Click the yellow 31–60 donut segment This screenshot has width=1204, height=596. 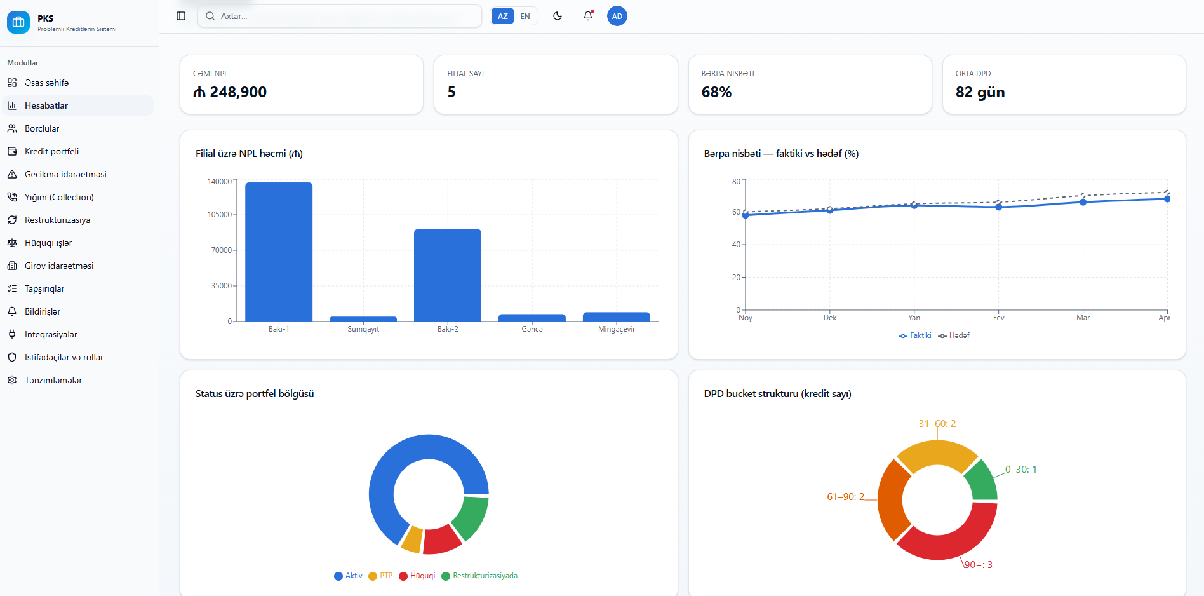(x=937, y=452)
